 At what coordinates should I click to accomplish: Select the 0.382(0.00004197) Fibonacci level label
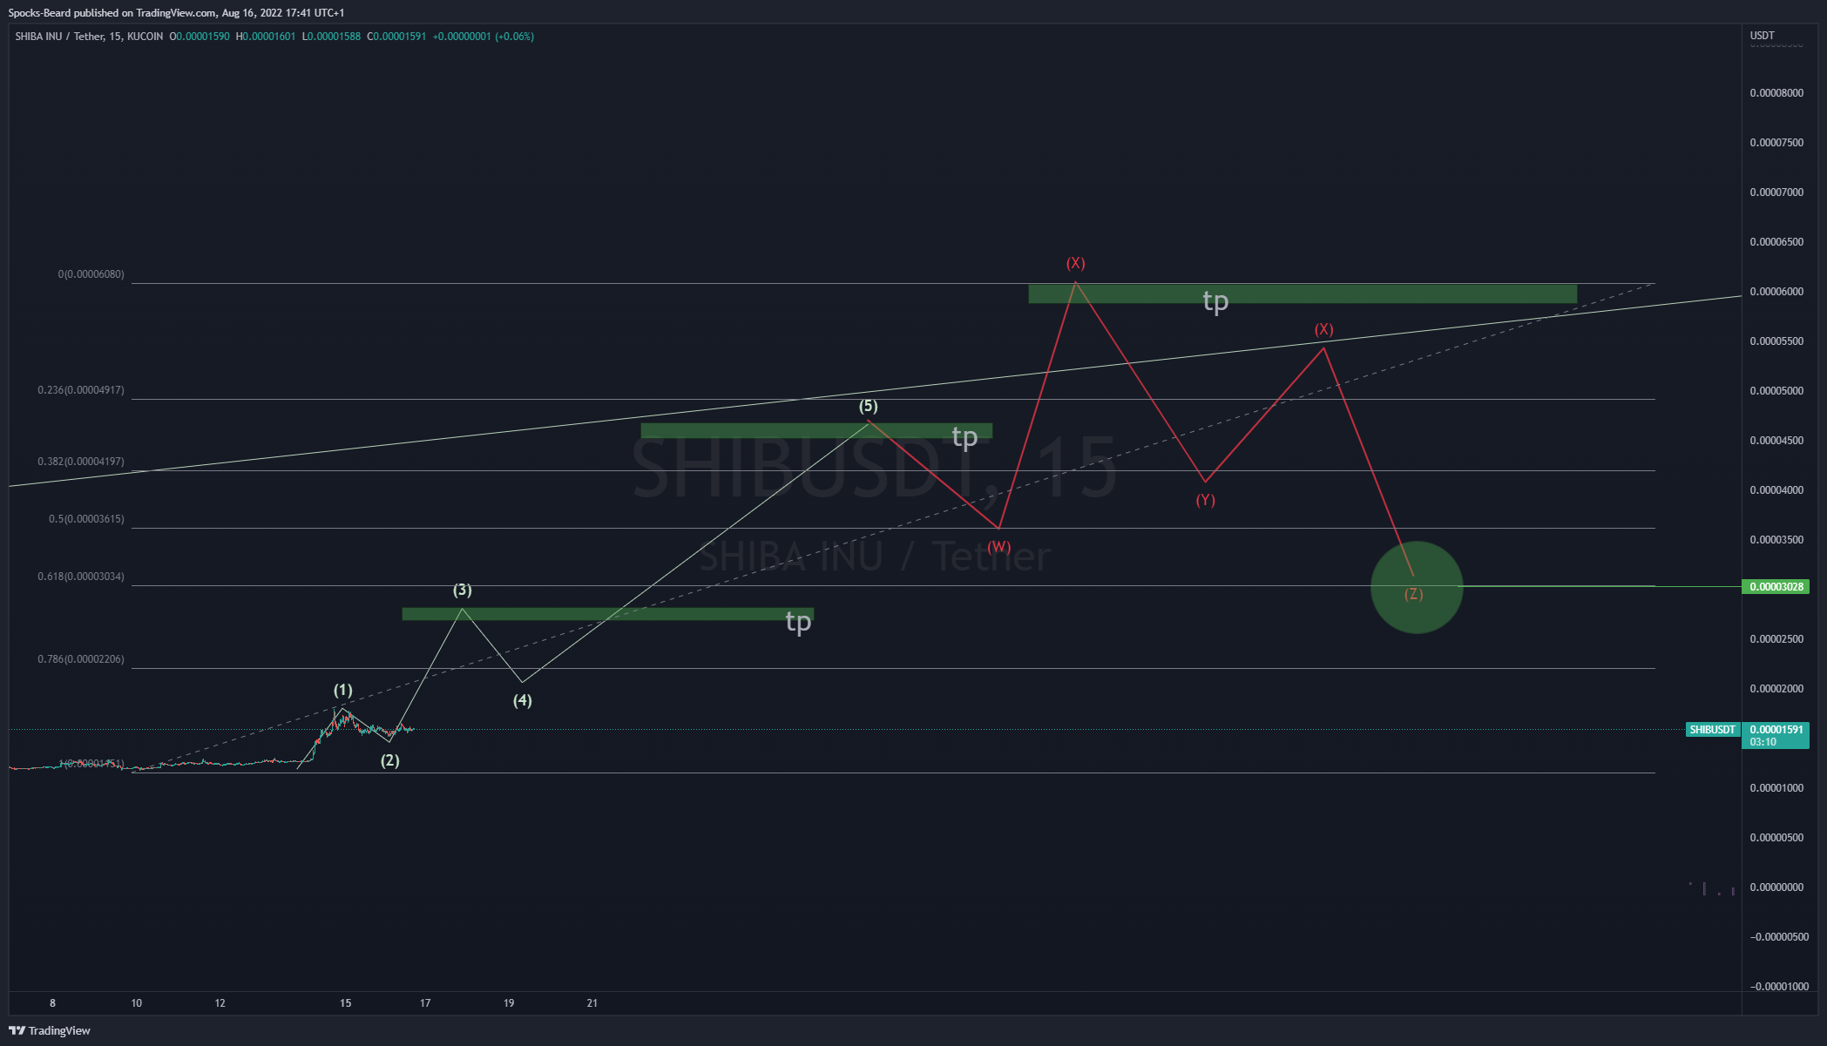click(x=81, y=462)
